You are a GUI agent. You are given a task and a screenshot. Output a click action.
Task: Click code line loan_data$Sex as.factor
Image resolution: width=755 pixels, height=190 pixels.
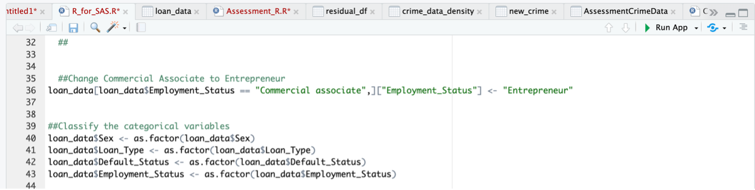(x=152, y=138)
